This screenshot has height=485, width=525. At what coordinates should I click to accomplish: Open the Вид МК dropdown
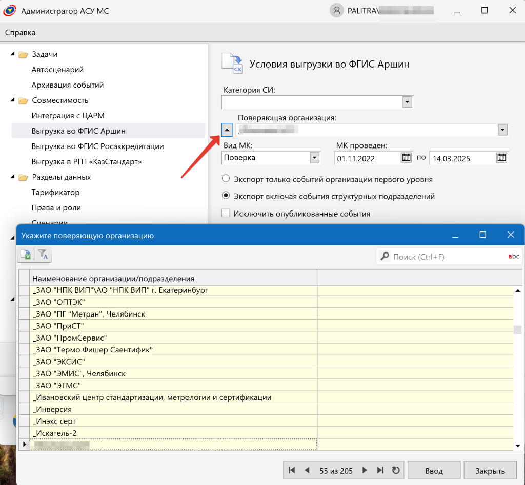click(314, 158)
